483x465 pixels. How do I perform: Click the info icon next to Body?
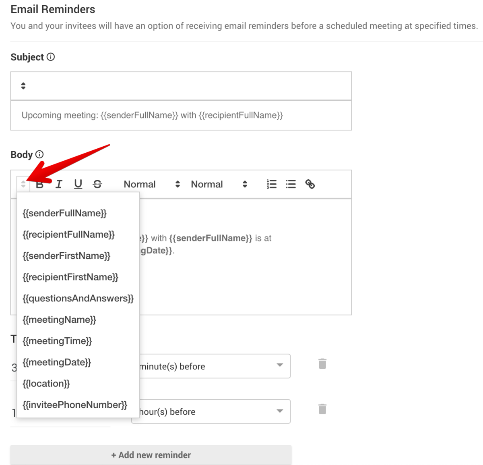click(x=39, y=154)
